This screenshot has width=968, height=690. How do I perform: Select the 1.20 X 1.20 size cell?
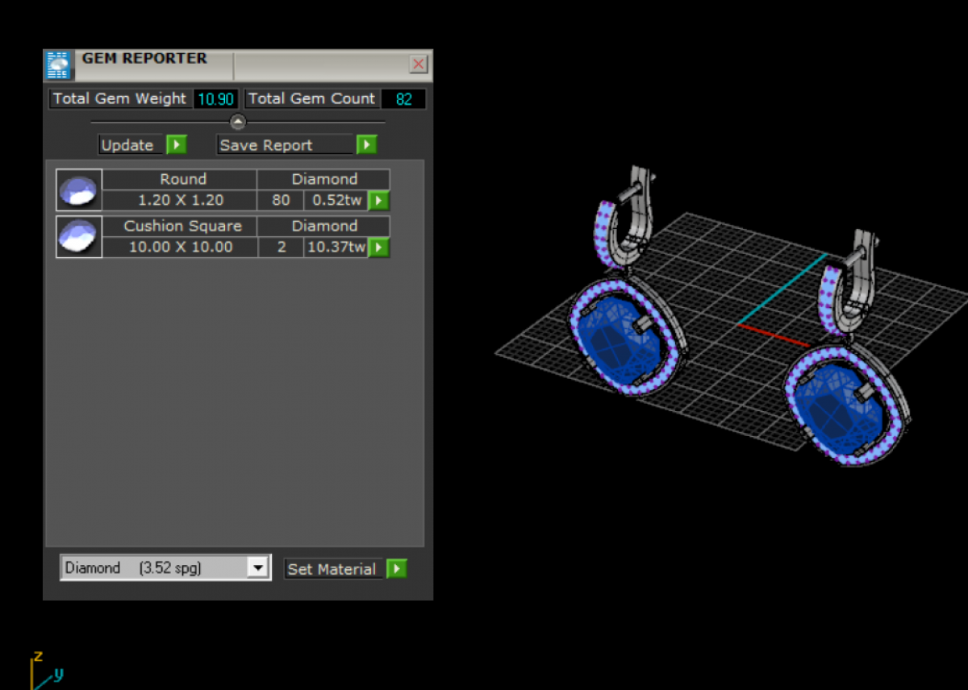tap(180, 200)
